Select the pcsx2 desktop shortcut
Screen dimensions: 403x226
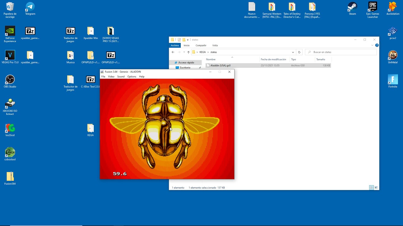tap(393, 33)
